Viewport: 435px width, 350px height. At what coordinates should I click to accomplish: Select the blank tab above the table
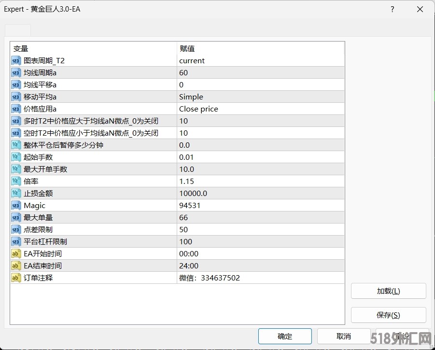pyautogui.click(x=18, y=30)
